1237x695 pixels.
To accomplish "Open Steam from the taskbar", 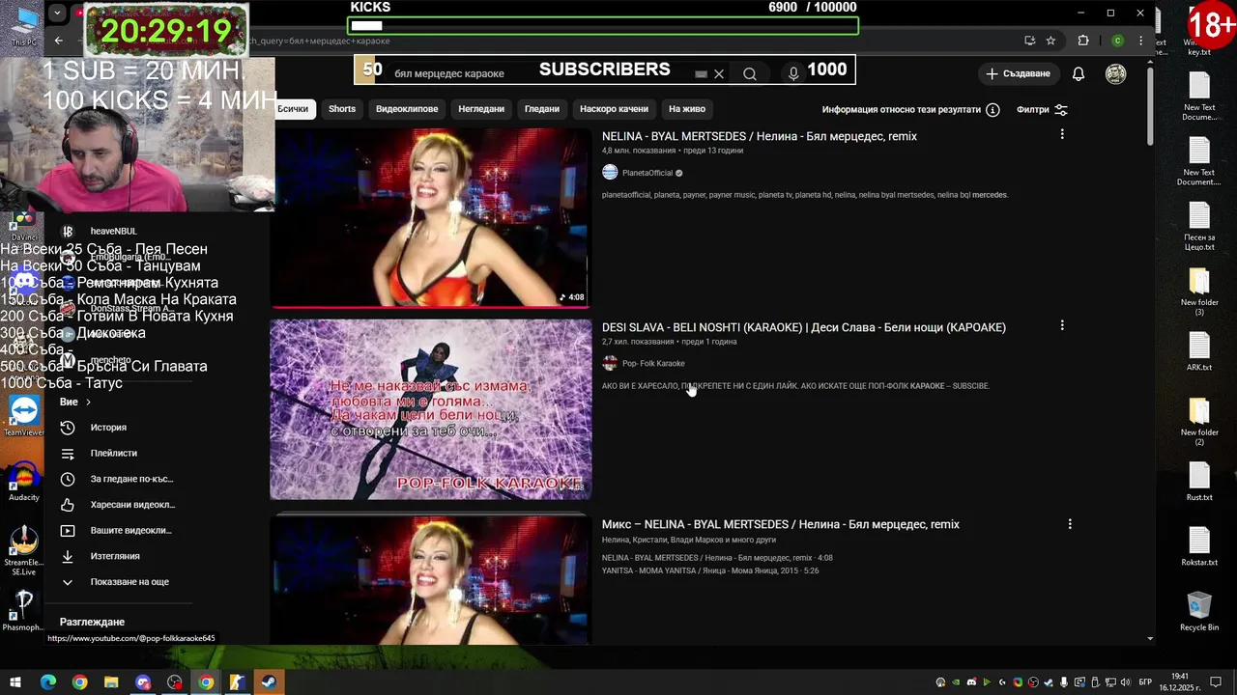I will click(x=269, y=682).
